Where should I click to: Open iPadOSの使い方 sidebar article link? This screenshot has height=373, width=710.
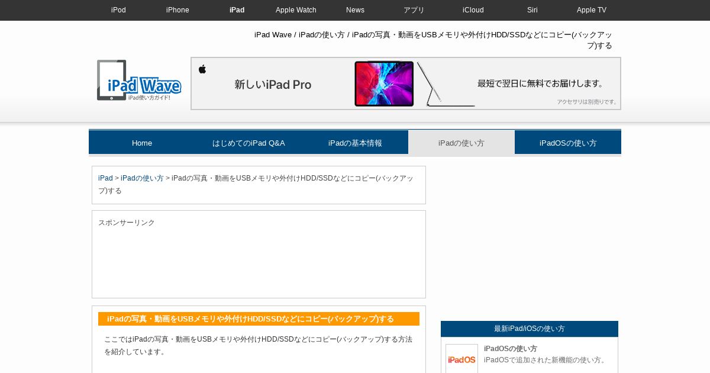tap(511, 349)
